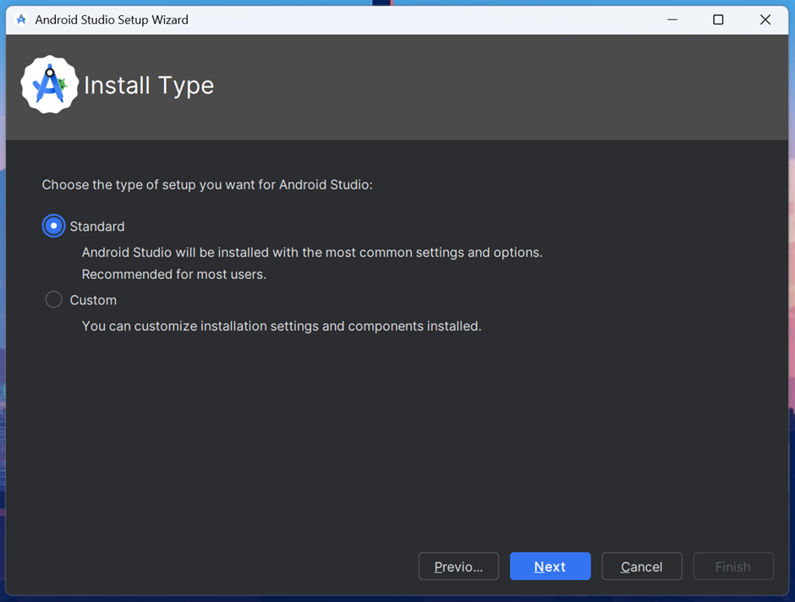This screenshot has height=602, width=795.
Task: Minimize the Setup Wizard window
Action: click(x=672, y=19)
